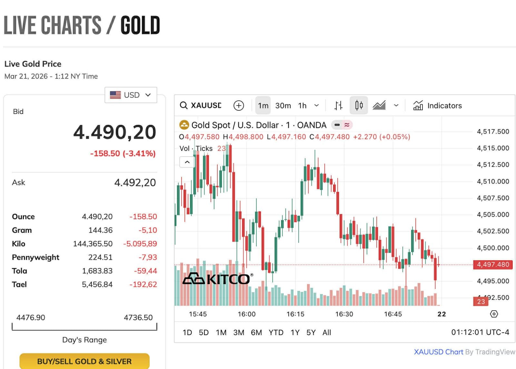Select the YTD date range
The image size is (516, 369).
click(x=276, y=333)
